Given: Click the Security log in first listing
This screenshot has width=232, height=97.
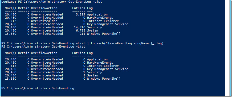Looking at the screenshot, I should pos(95,28).
